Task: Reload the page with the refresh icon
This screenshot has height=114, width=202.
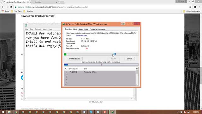Action: pos(11,7)
